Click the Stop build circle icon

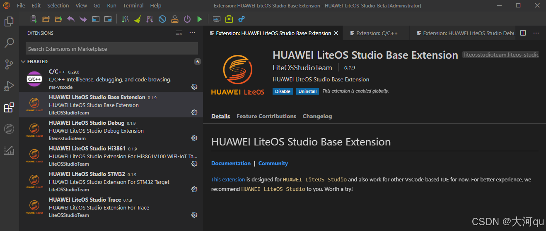(162, 19)
